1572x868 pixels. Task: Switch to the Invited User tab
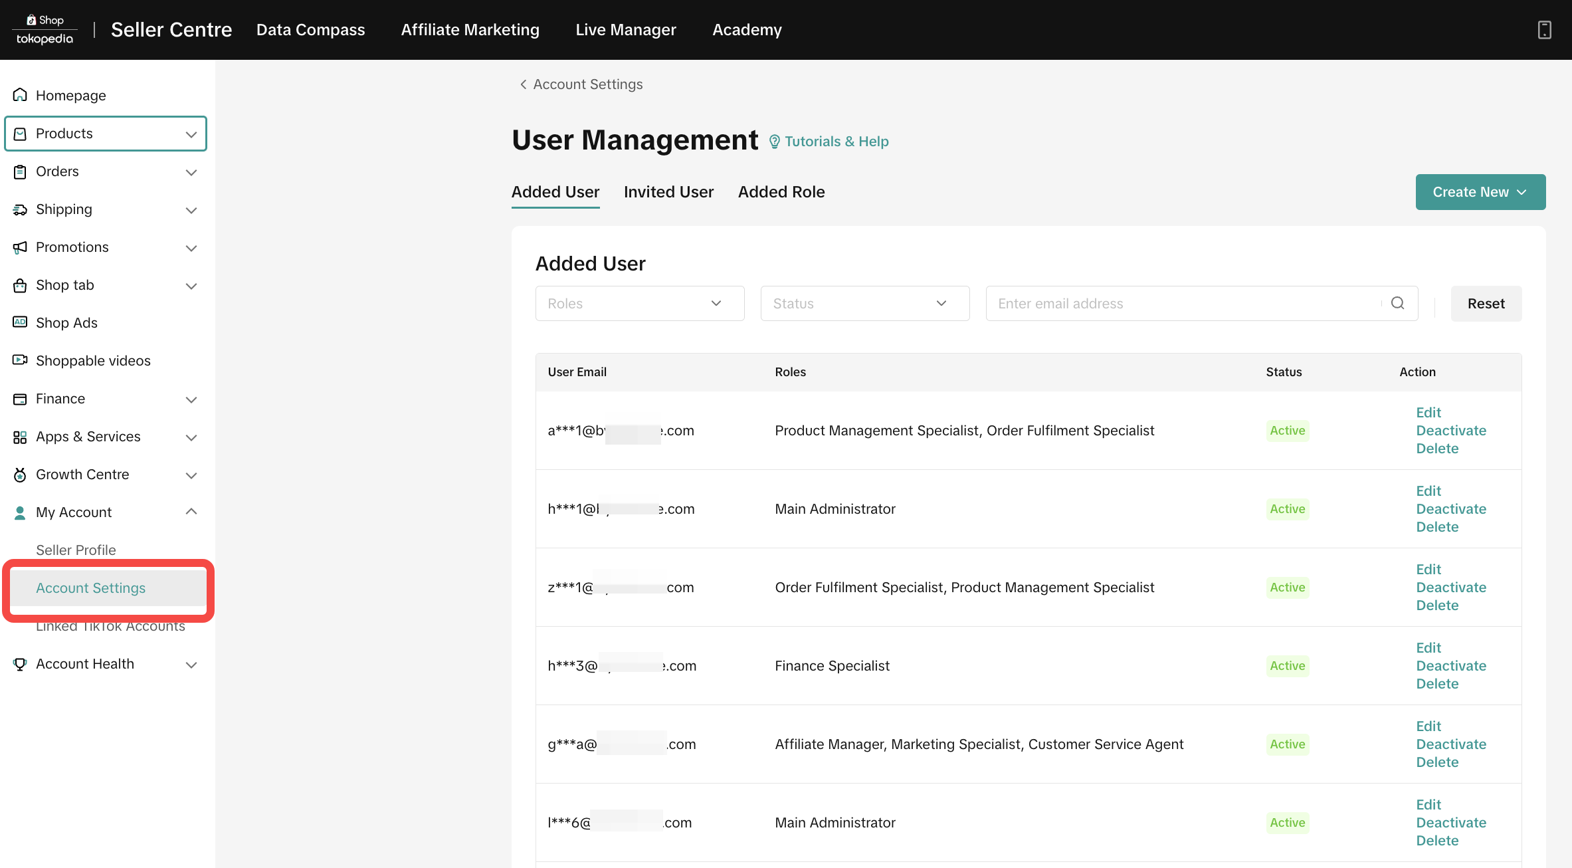[x=668, y=192]
